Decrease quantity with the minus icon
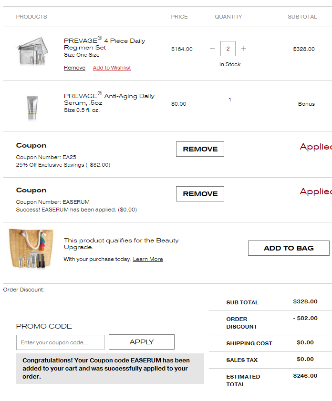This screenshot has height=401, width=332. tap(212, 49)
